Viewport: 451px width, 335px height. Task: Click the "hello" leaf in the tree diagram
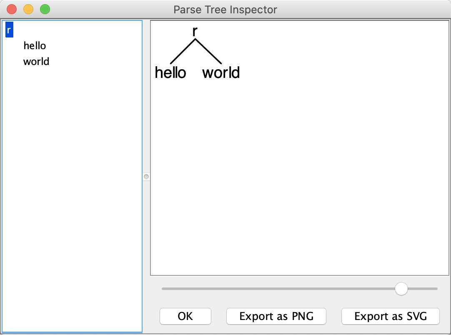coord(170,73)
